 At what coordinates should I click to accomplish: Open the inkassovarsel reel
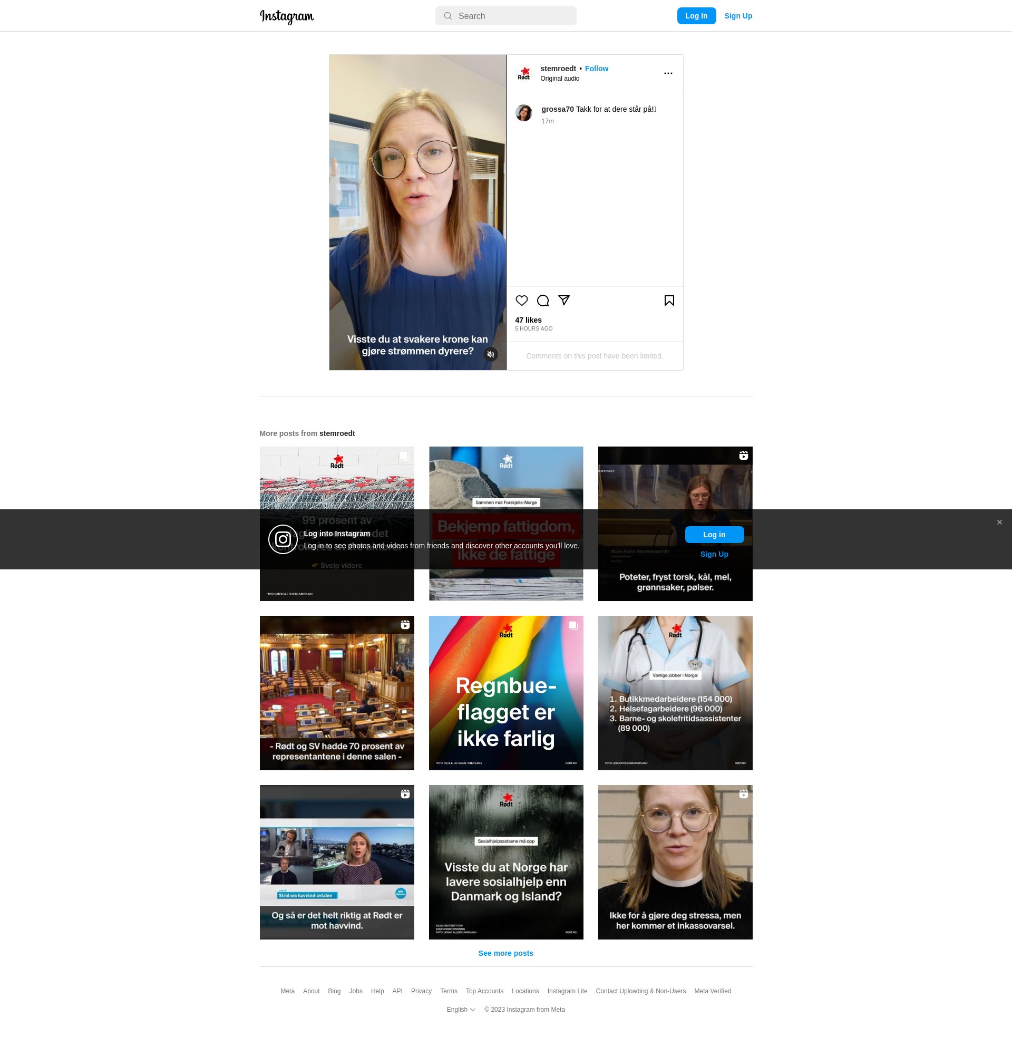(x=675, y=862)
